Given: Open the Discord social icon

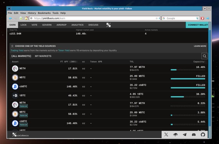Looking at the screenshot, I should tap(194, 135).
